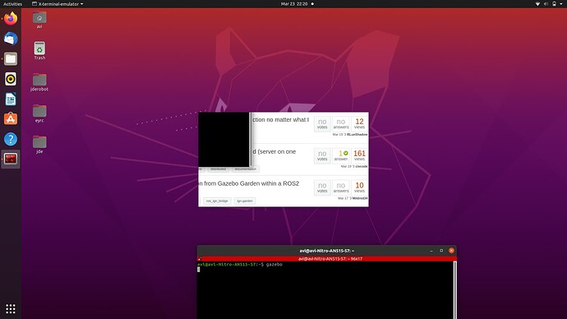Open the system menu arrow in top bar
Screen dimensions: 567x319
pos(561,4)
